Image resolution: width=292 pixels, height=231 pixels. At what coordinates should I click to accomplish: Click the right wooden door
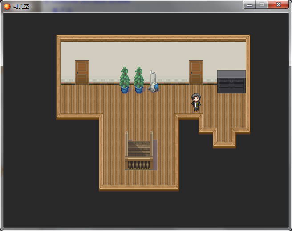[196, 72]
